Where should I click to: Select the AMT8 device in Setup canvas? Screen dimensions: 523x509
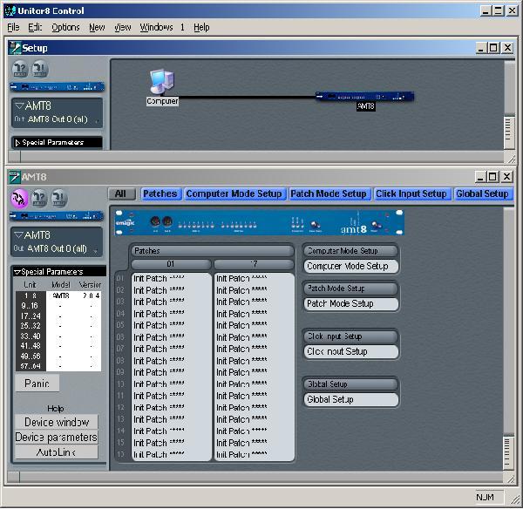[x=365, y=97]
